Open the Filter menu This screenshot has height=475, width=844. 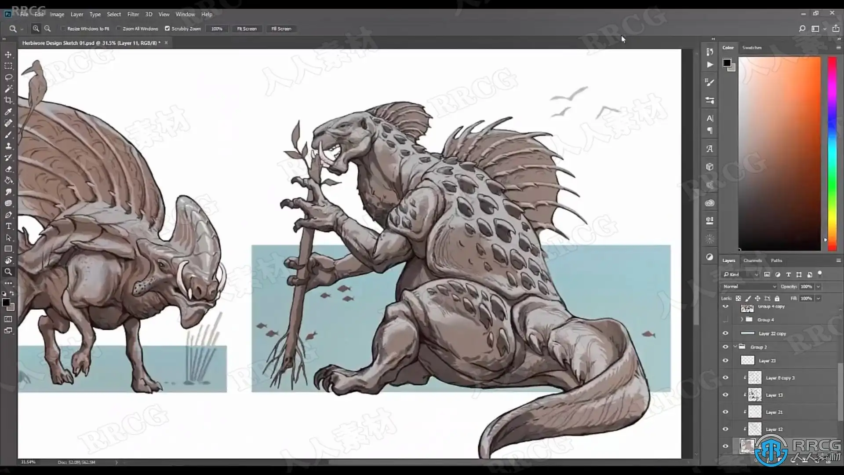coord(133,14)
